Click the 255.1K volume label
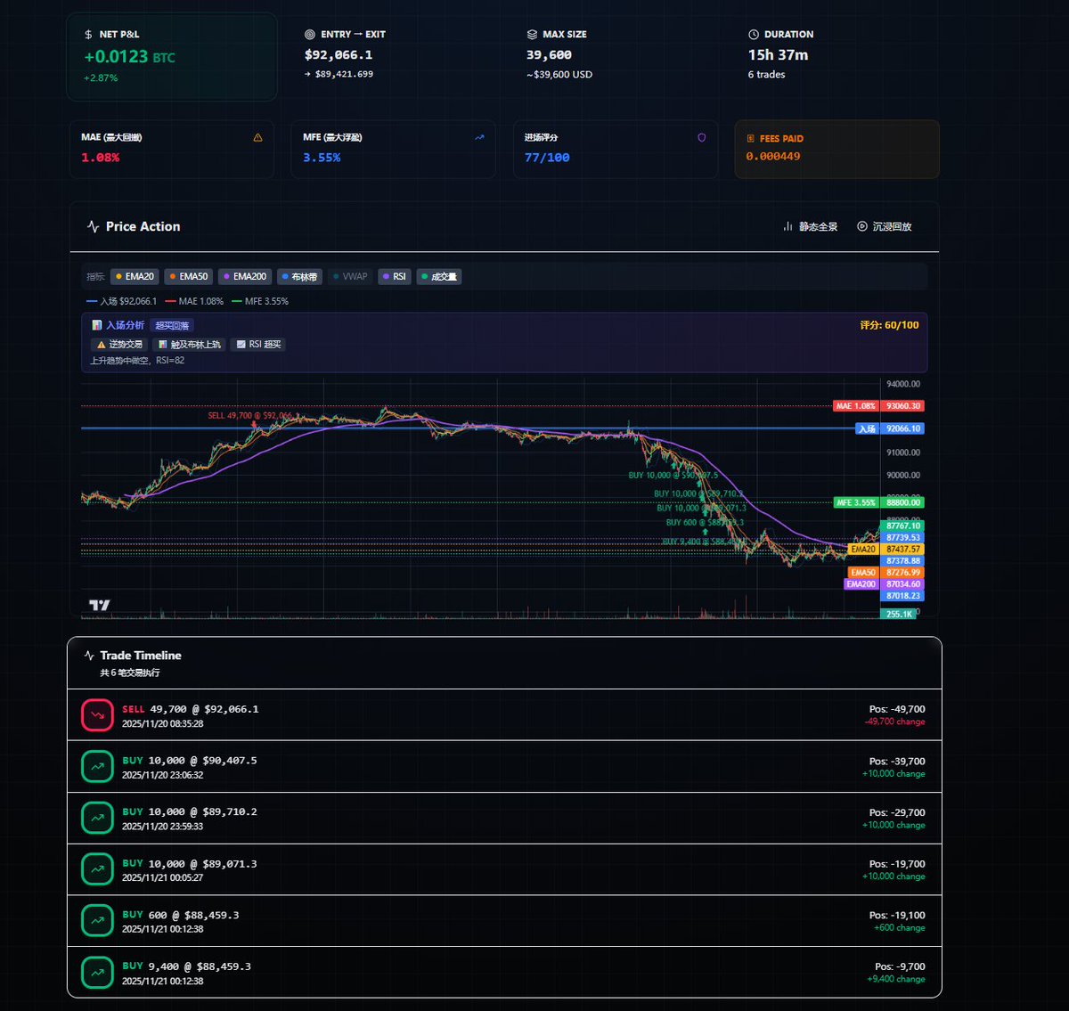The height and width of the screenshot is (1011, 1069). coord(897,615)
